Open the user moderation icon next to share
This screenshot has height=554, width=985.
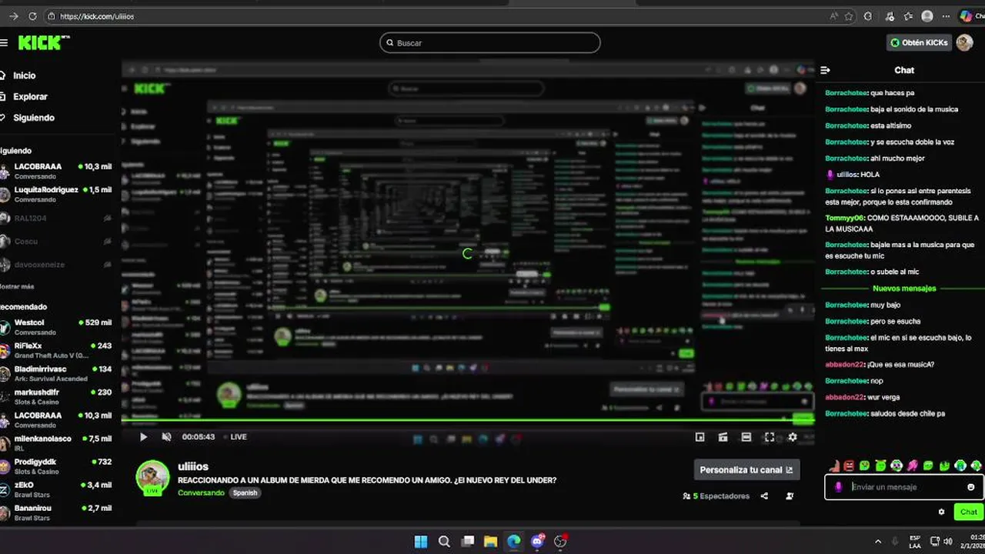point(790,496)
